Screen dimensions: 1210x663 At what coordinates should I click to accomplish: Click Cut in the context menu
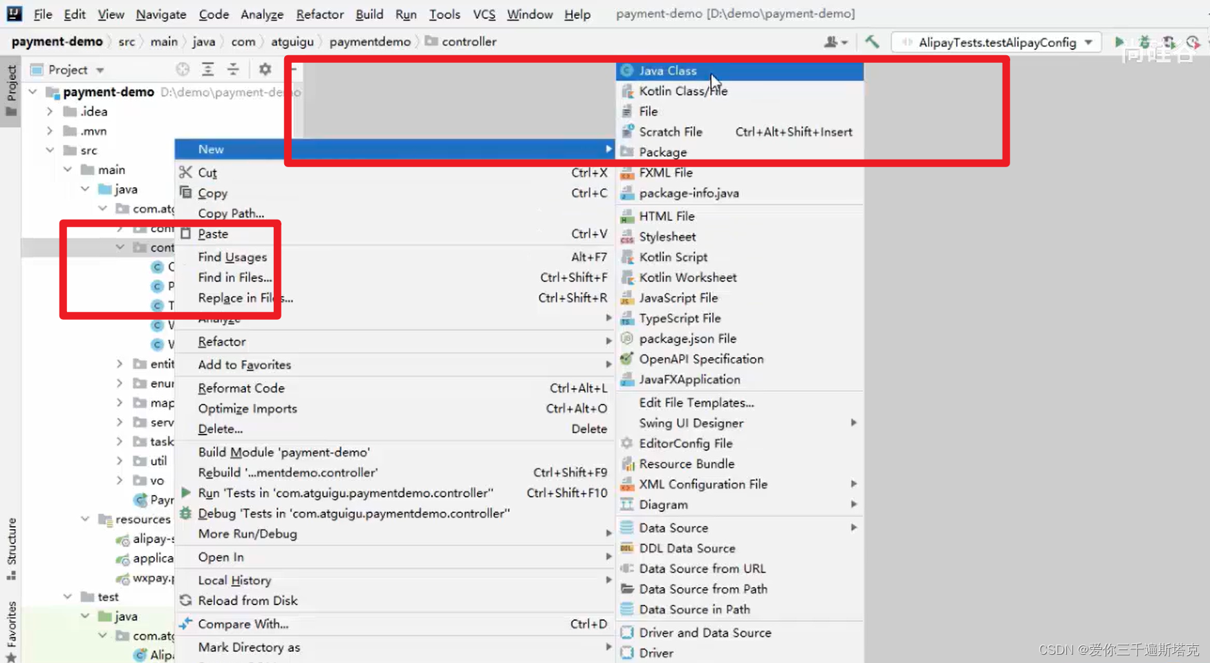pos(395,173)
